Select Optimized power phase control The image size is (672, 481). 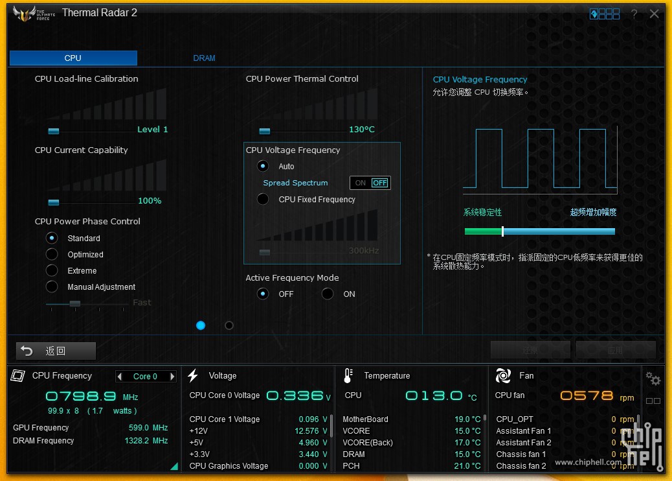click(x=52, y=255)
